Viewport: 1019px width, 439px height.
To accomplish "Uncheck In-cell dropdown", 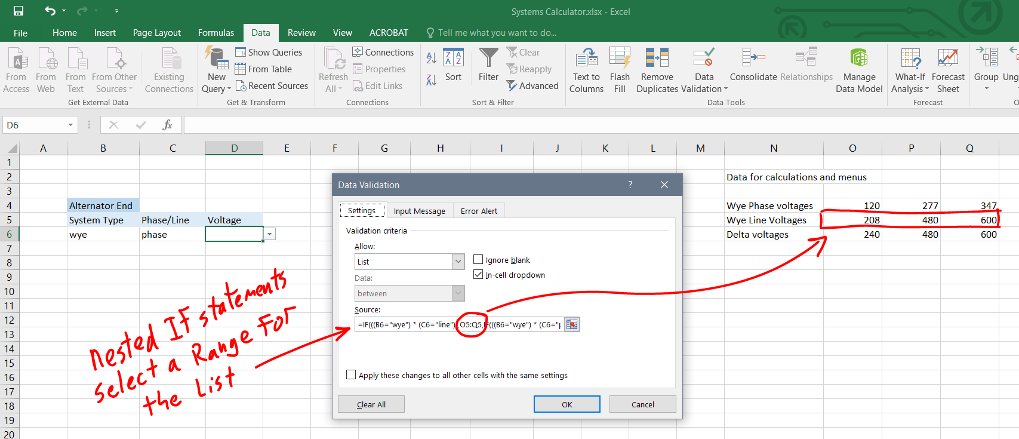I will tap(478, 274).
